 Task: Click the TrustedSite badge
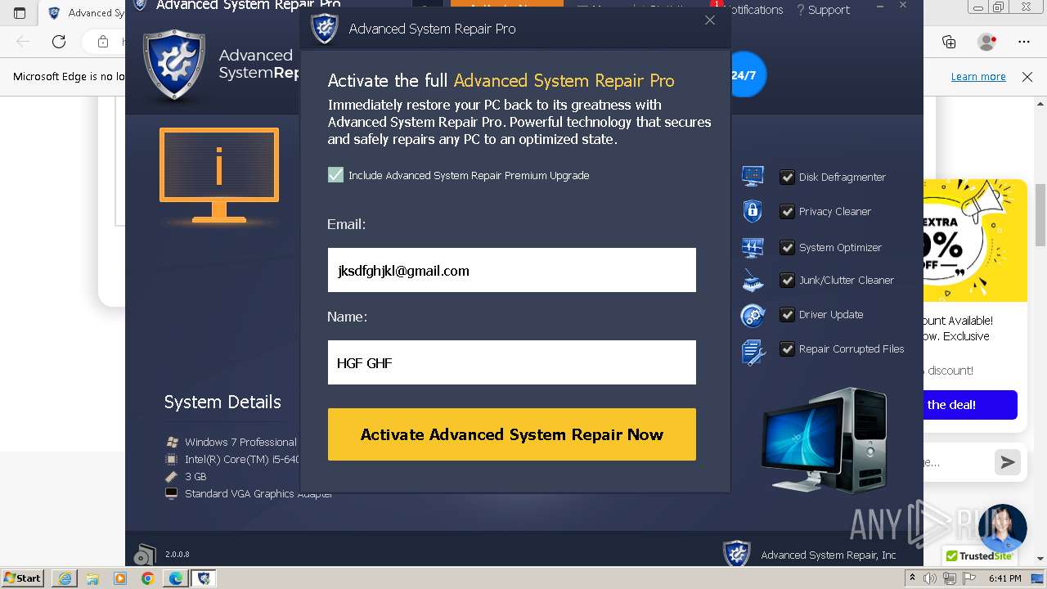pos(979,556)
